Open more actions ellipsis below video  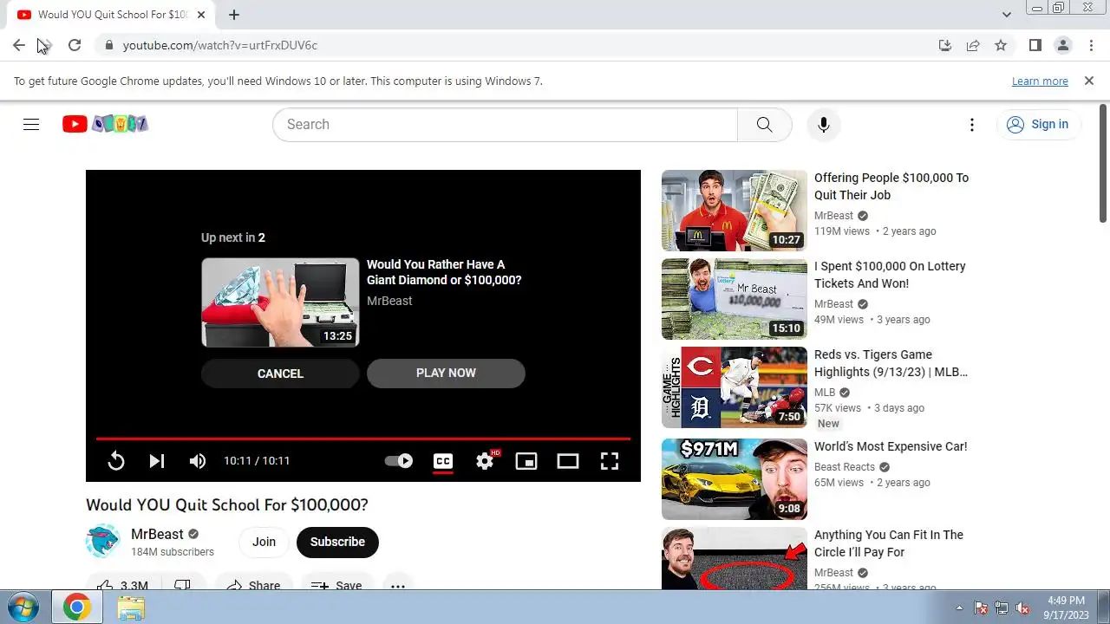click(x=397, y=585)
